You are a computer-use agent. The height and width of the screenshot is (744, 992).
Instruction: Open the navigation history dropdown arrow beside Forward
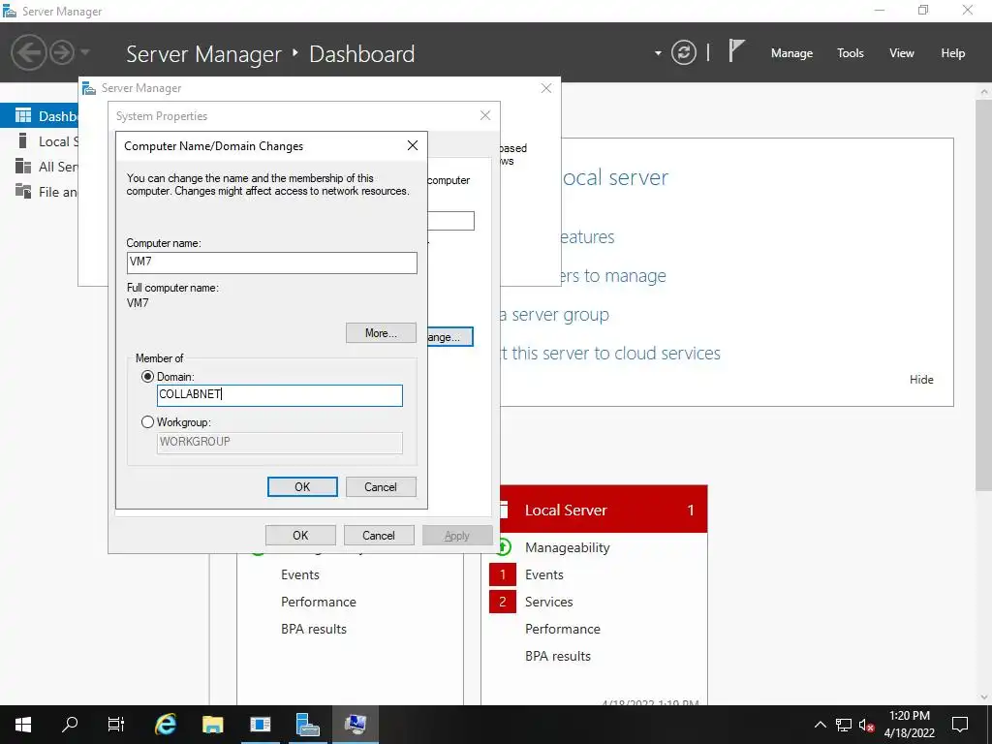[85, 52]
